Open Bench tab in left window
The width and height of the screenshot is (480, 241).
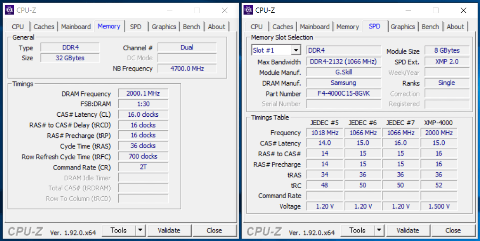tap(192, 27)
